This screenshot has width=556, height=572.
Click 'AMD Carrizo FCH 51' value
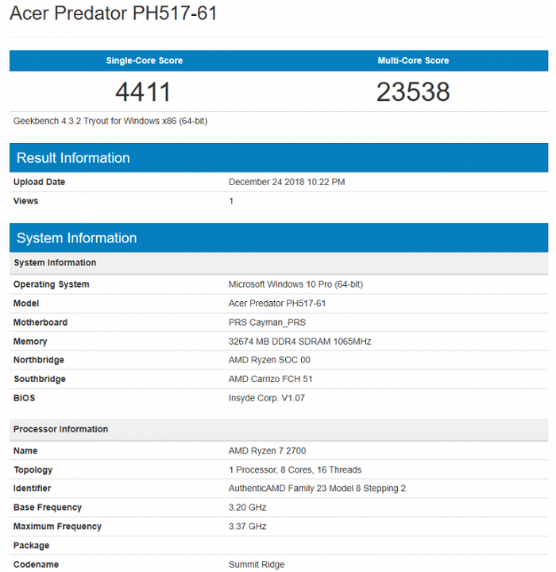click(271, 379)
